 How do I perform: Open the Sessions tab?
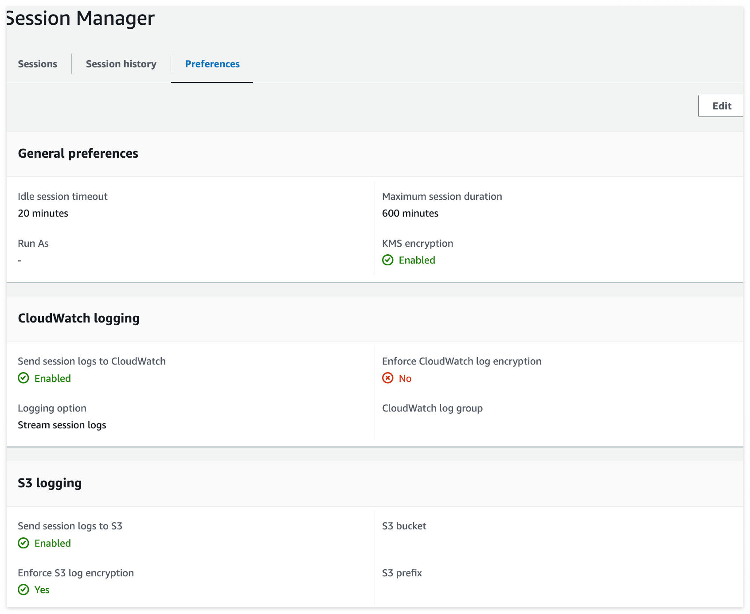38,64
